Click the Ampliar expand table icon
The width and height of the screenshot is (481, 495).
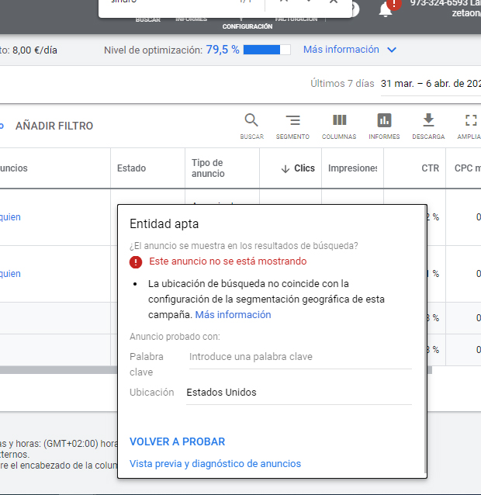tap(470, 122)
